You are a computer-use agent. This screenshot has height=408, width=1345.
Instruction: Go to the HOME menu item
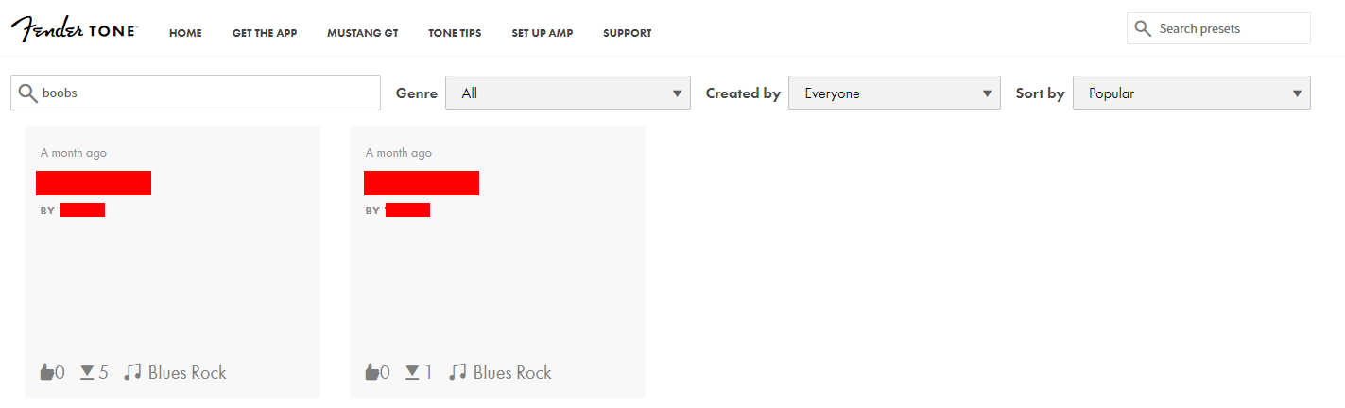tap(185, 33)
